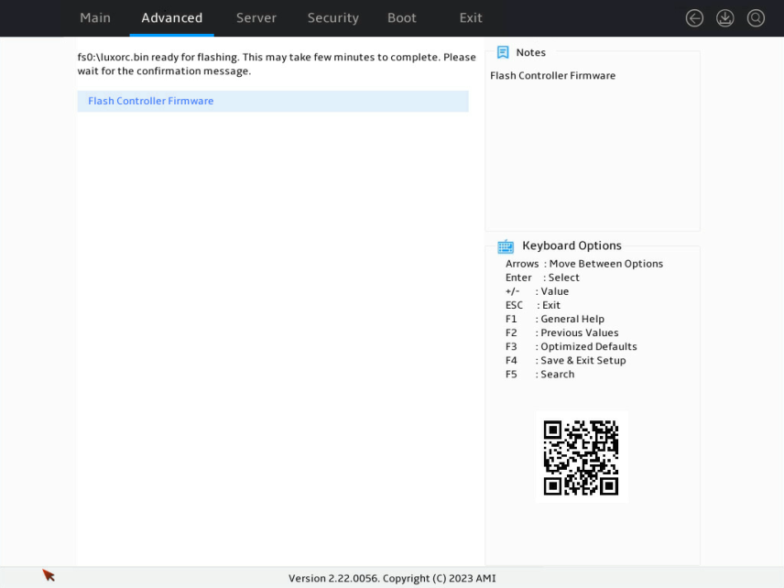Click 'Arrows : Move Between Options' hint
Screen dimensions: 784x588
[584, 264]
